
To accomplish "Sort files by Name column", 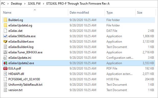I will click(7, 13).
